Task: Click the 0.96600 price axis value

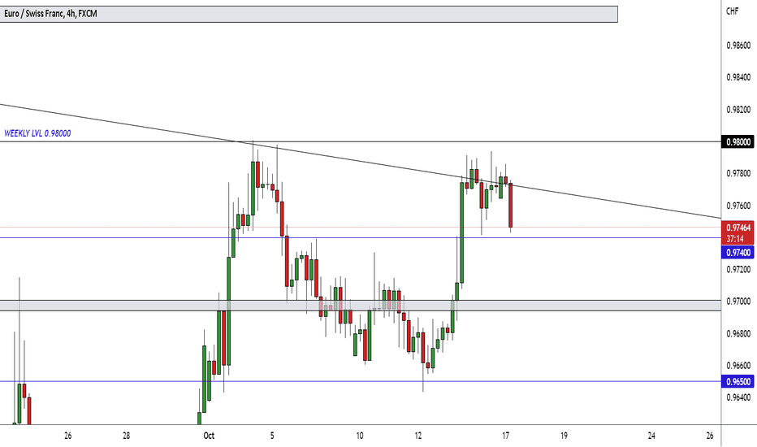Action: pos(738,366)
